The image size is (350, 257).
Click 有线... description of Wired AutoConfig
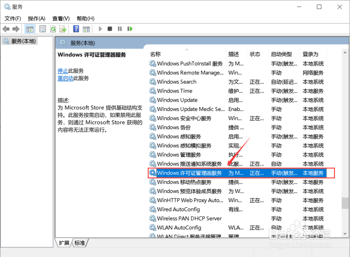236,210
